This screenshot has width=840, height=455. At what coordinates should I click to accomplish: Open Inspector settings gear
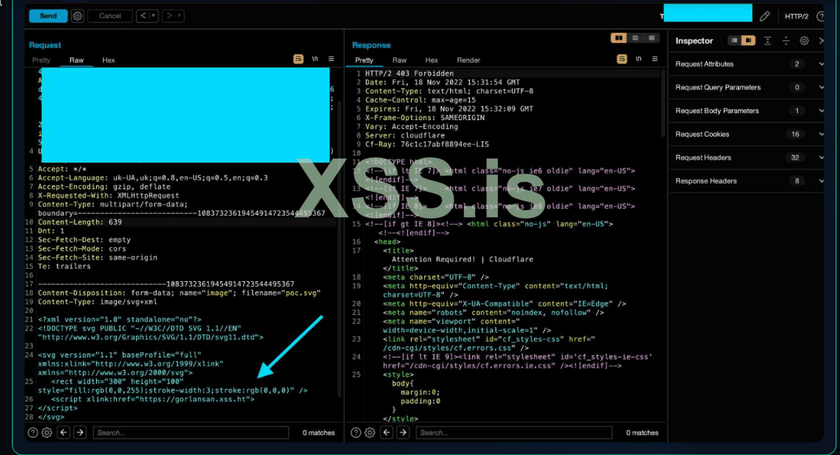coord(804,40)
